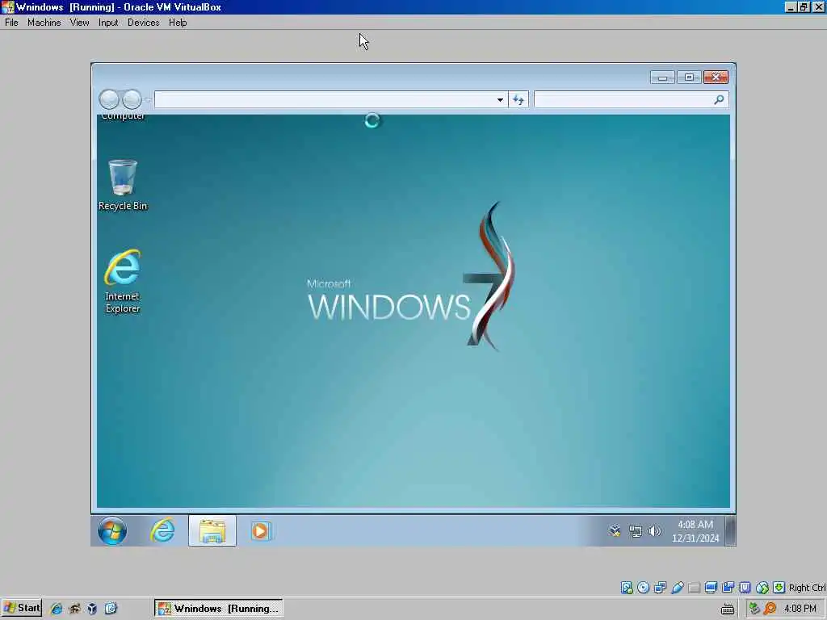827x620 pixels.
Task: Launch Internet Explorer from host quick launch
Action: pos(57,609)
